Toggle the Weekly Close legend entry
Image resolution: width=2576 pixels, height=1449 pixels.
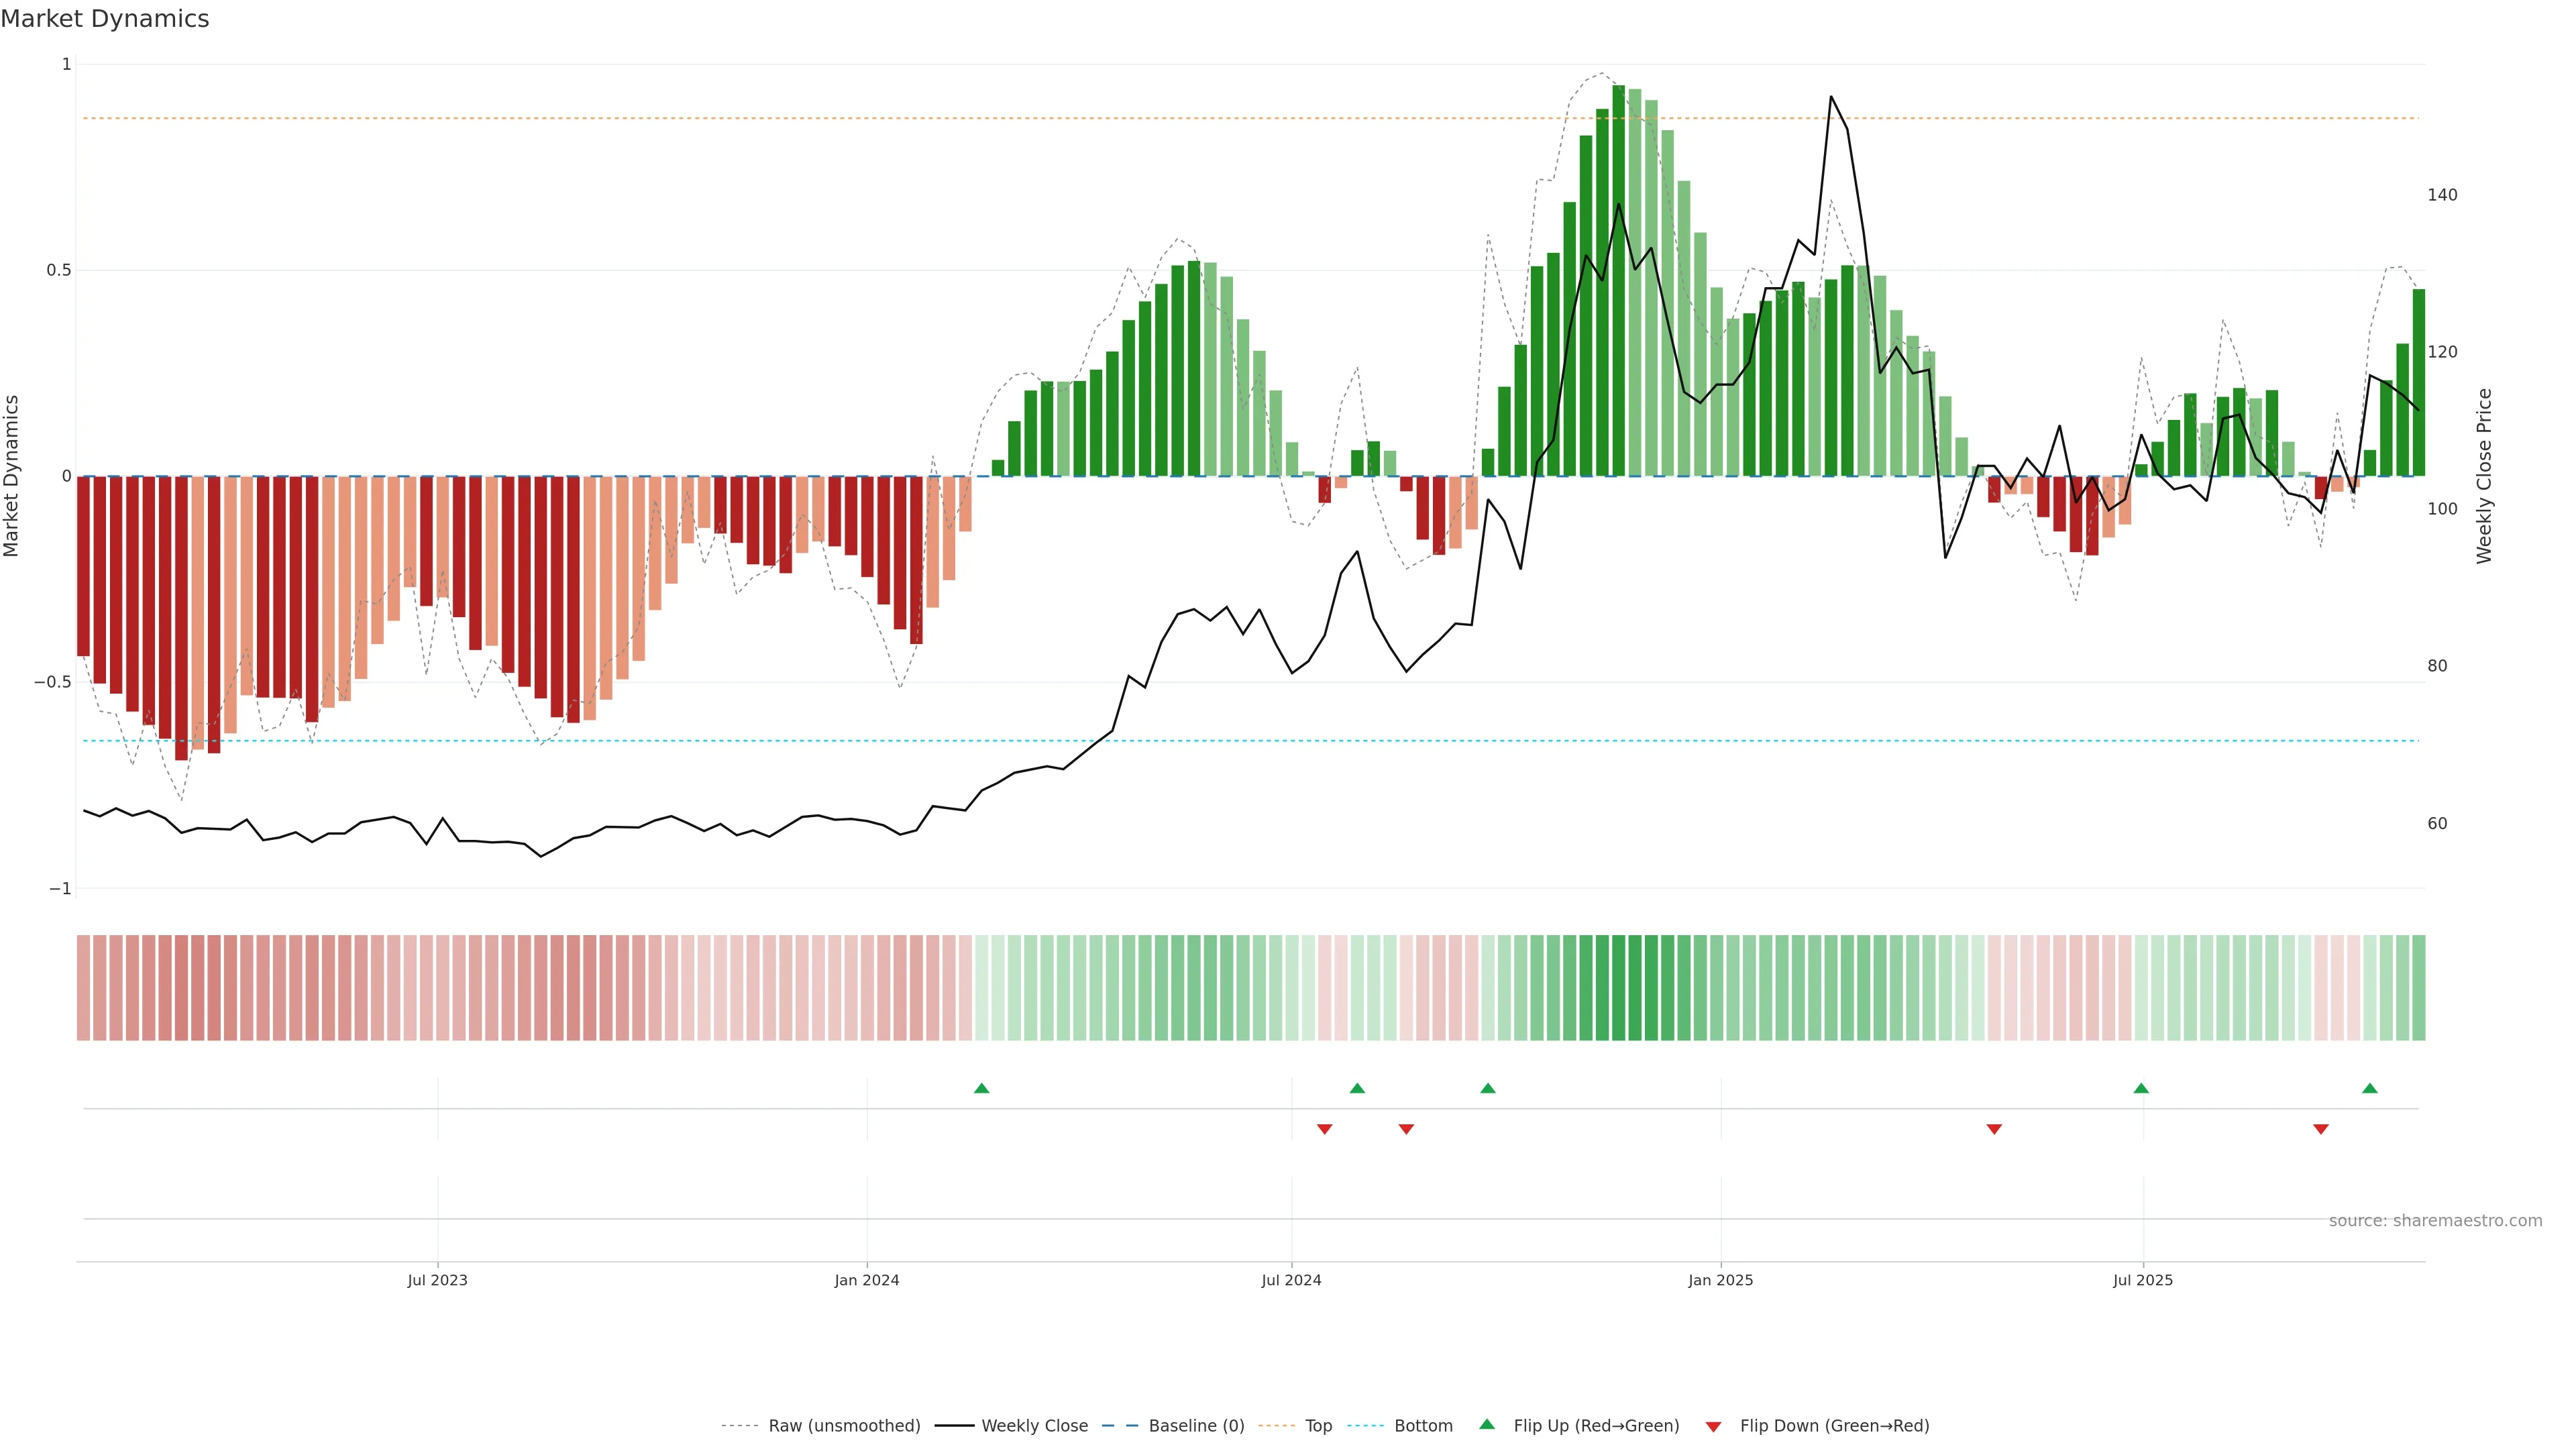click(x=1034, y=1426)
